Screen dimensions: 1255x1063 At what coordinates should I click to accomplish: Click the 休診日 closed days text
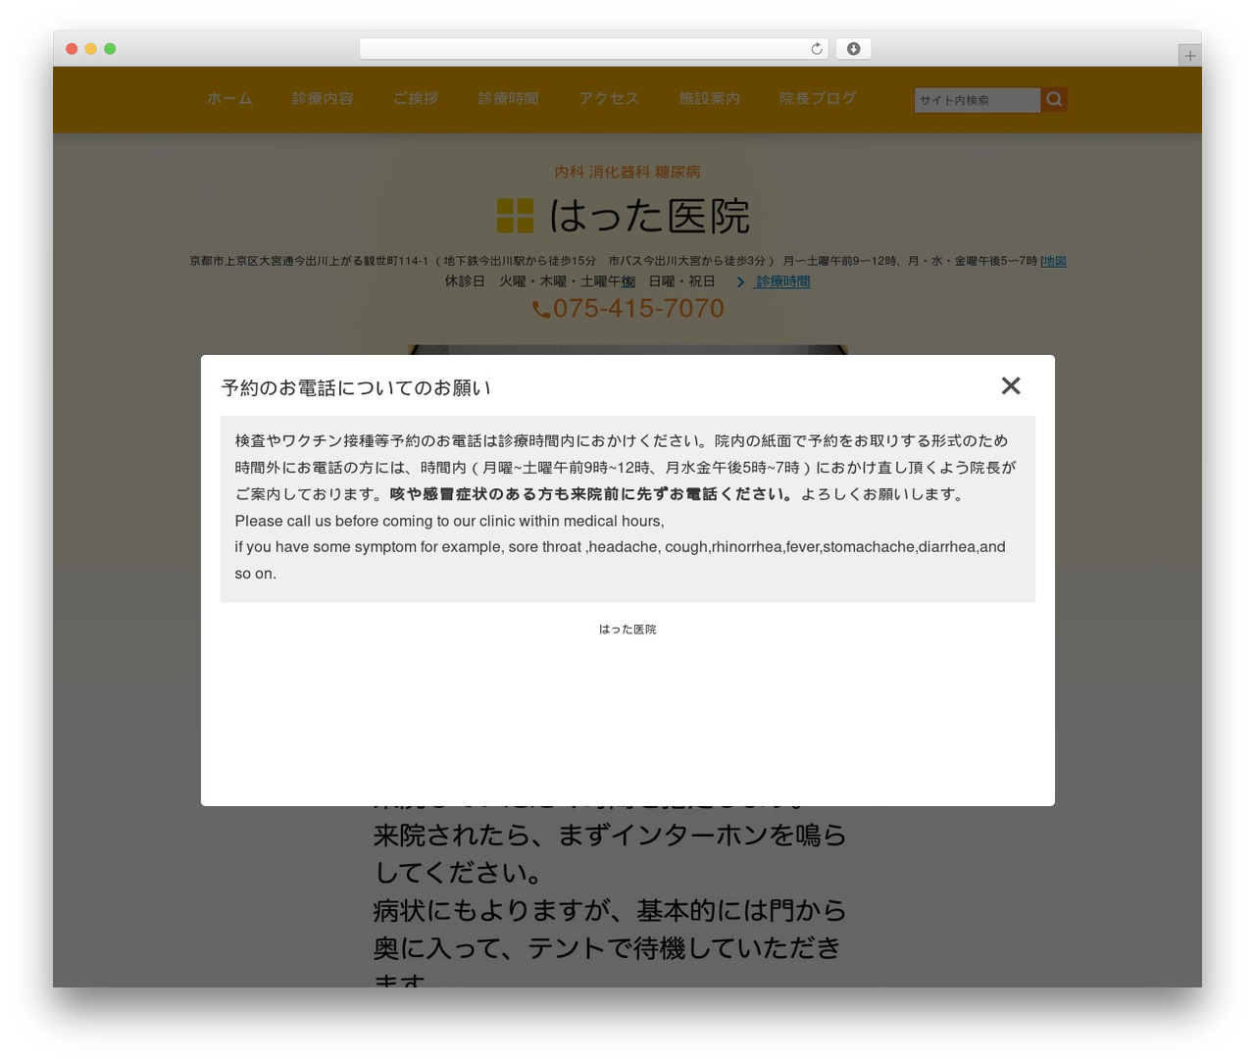580,281
